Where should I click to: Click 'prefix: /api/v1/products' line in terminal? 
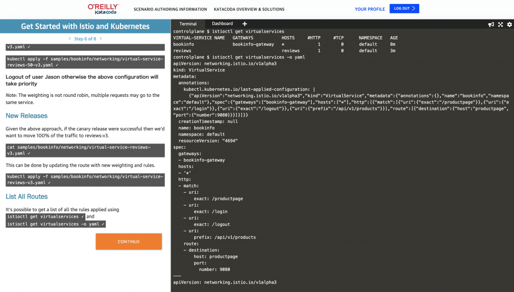point(225,237)
